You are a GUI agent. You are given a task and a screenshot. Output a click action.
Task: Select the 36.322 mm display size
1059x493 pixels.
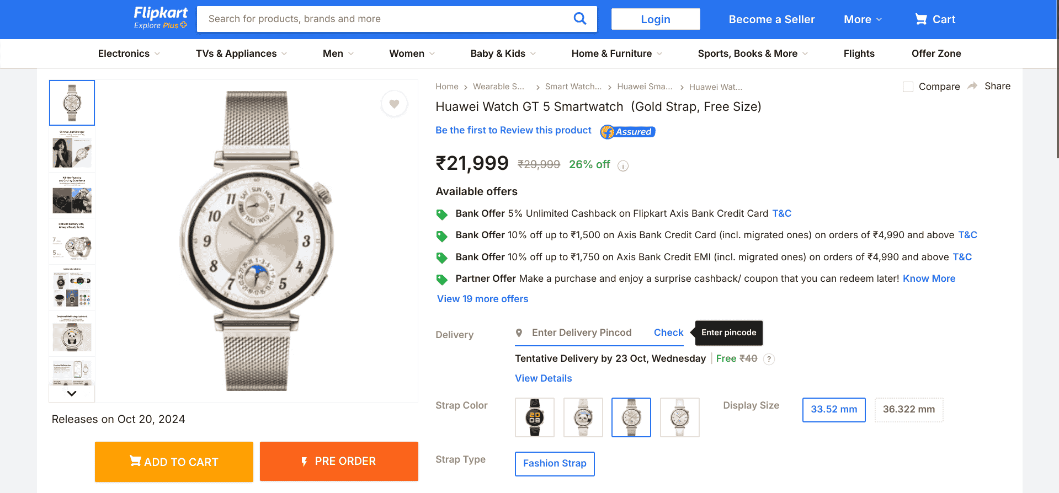[908, 410]
